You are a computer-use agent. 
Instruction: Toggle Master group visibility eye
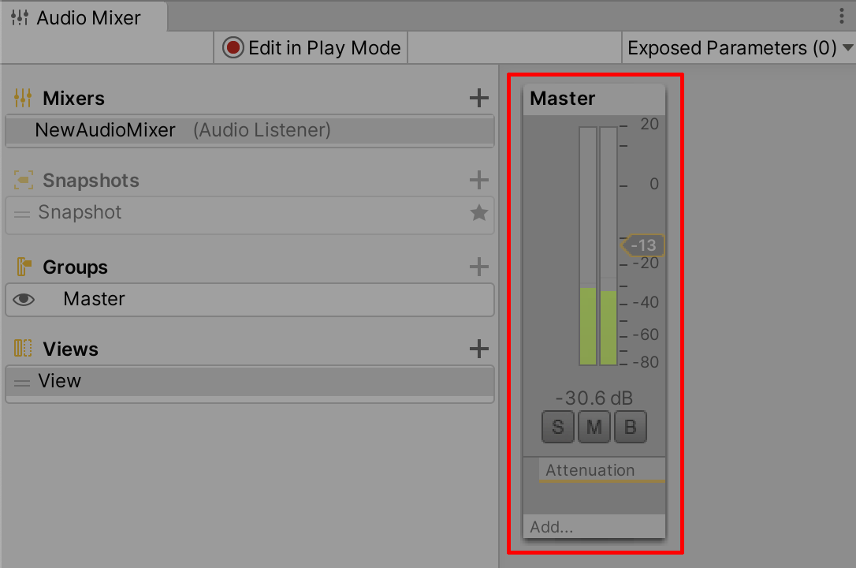(24, 299)
